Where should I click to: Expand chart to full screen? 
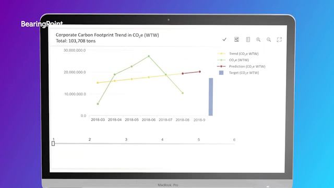(x=279, y=40)
